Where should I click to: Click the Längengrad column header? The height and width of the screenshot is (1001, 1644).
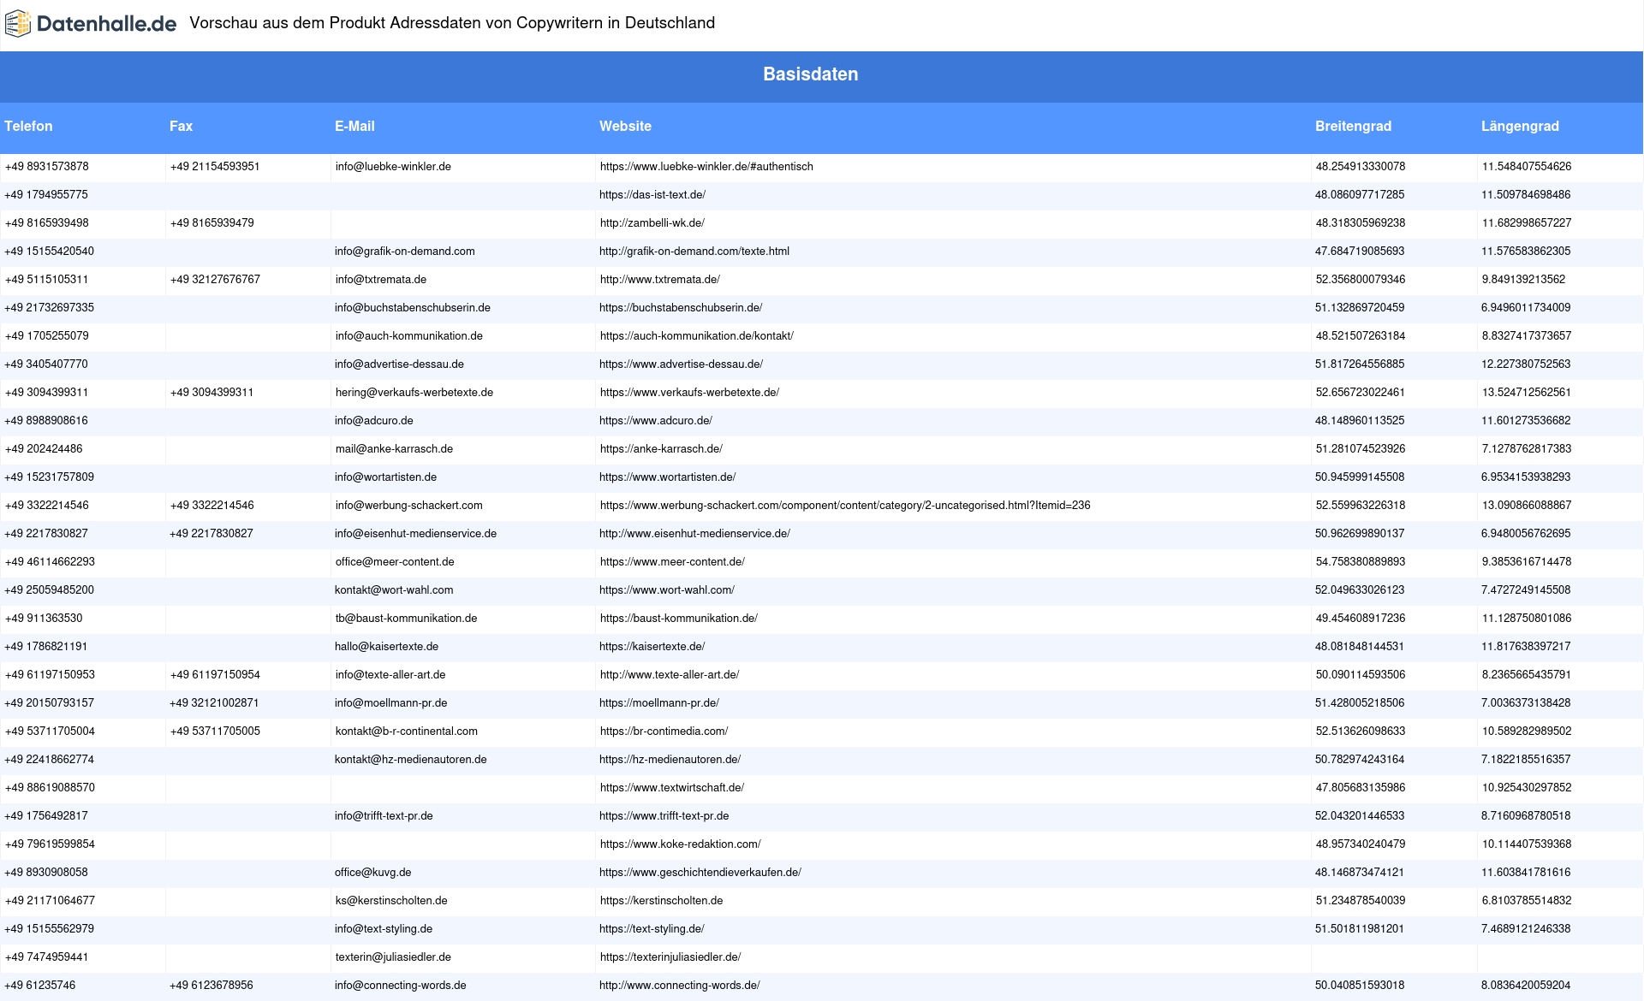pyautogui.click(x=1520, y=127)
